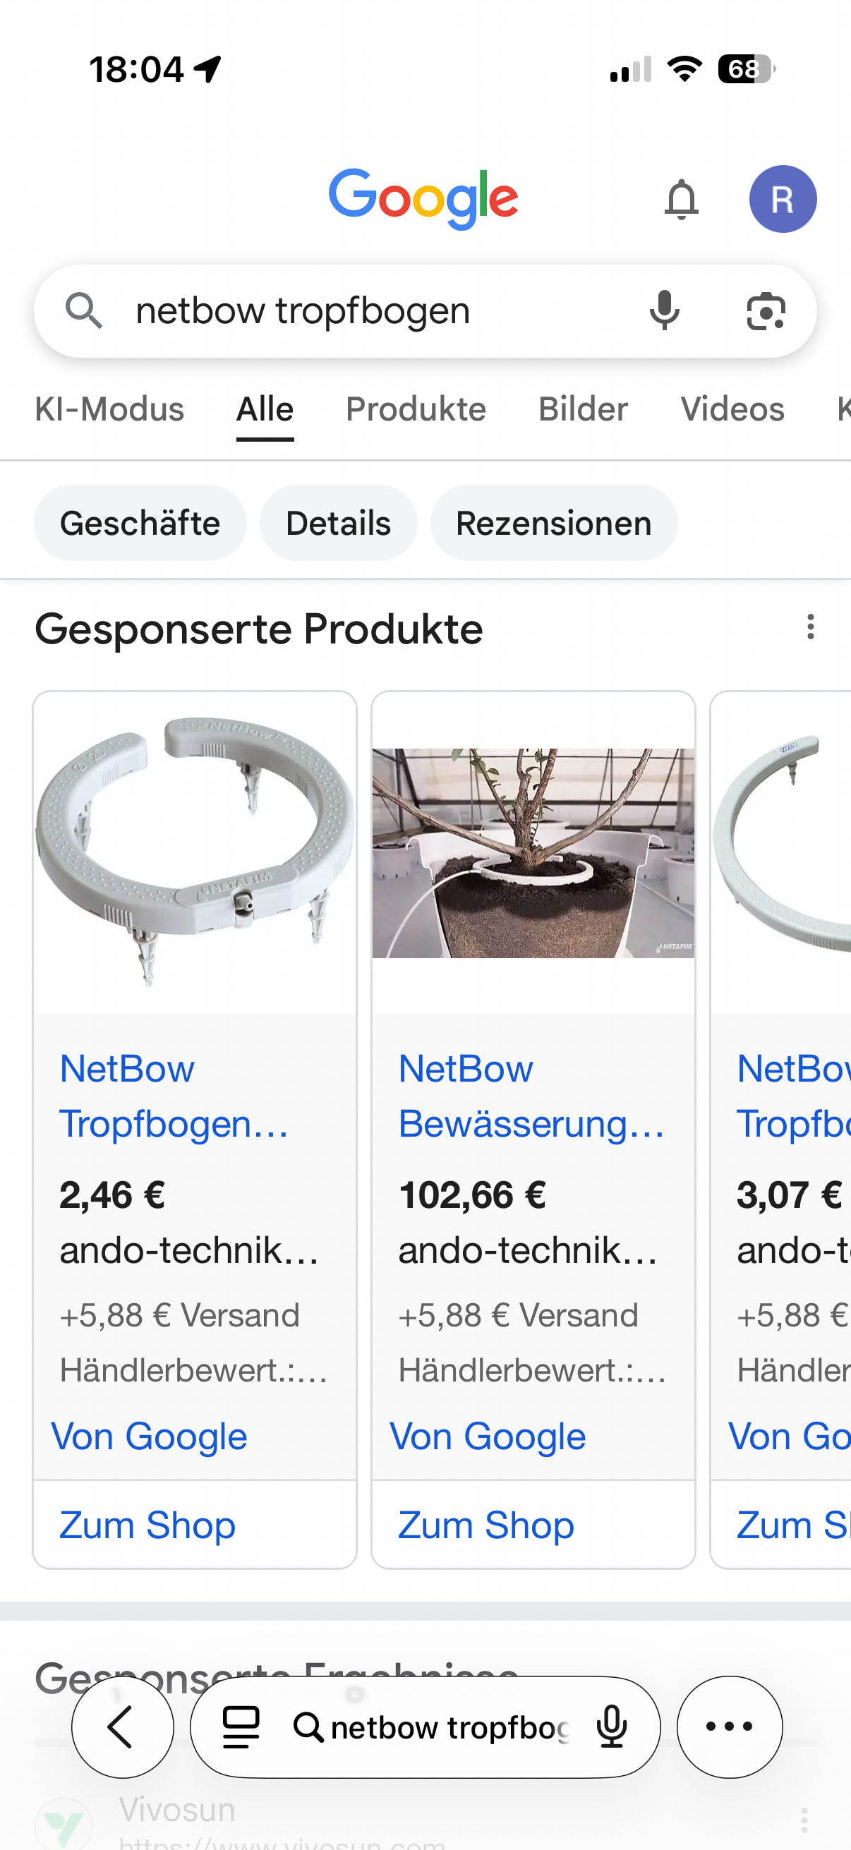Tap the NetBow Tropfbogen ring product image
Image resolution: width=851 pixels, height=1850 pixels.
195,852
